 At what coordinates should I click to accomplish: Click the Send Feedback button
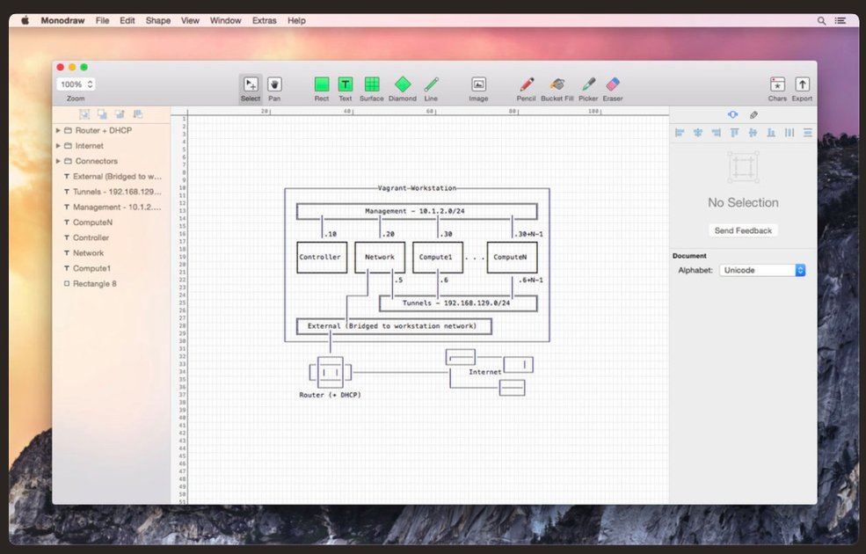743,230
